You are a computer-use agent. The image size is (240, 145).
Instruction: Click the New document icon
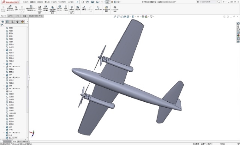[83, 2]
